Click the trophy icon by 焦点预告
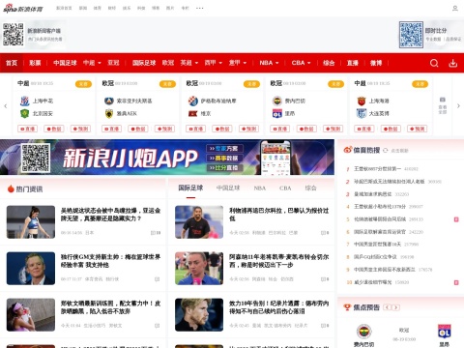Viewport: 464px width, 348px height. pos(347,307)
